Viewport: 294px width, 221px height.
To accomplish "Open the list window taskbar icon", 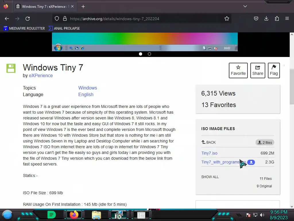I will 141,215.
